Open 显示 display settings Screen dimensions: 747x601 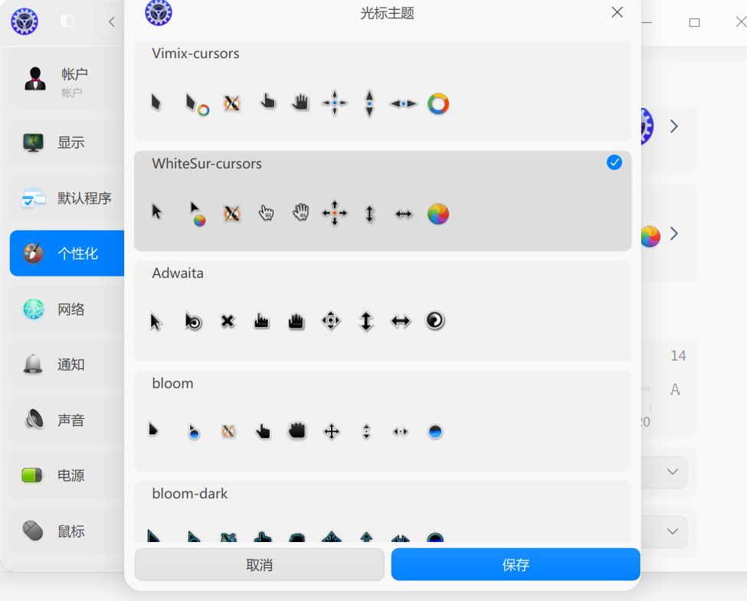pyautogui.click(x=67, y=142)
